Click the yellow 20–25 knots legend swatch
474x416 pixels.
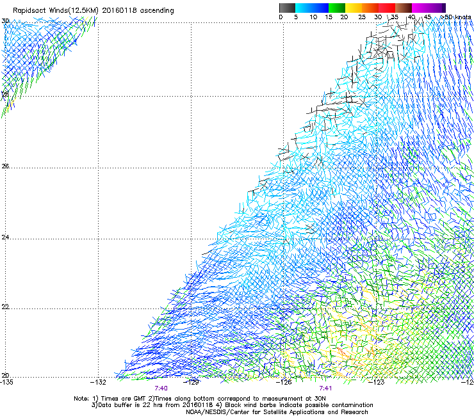354,8
